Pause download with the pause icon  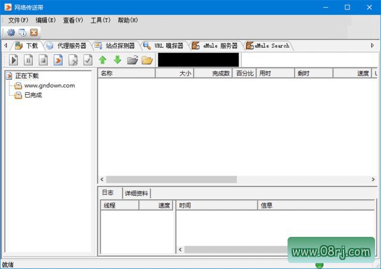point(28,60)
